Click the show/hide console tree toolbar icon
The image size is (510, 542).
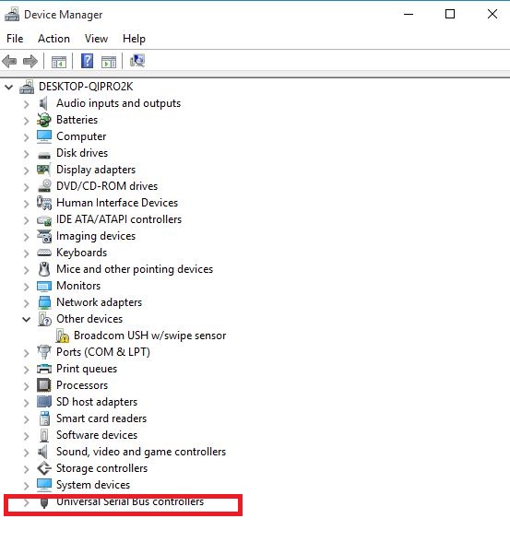(59, 62)
